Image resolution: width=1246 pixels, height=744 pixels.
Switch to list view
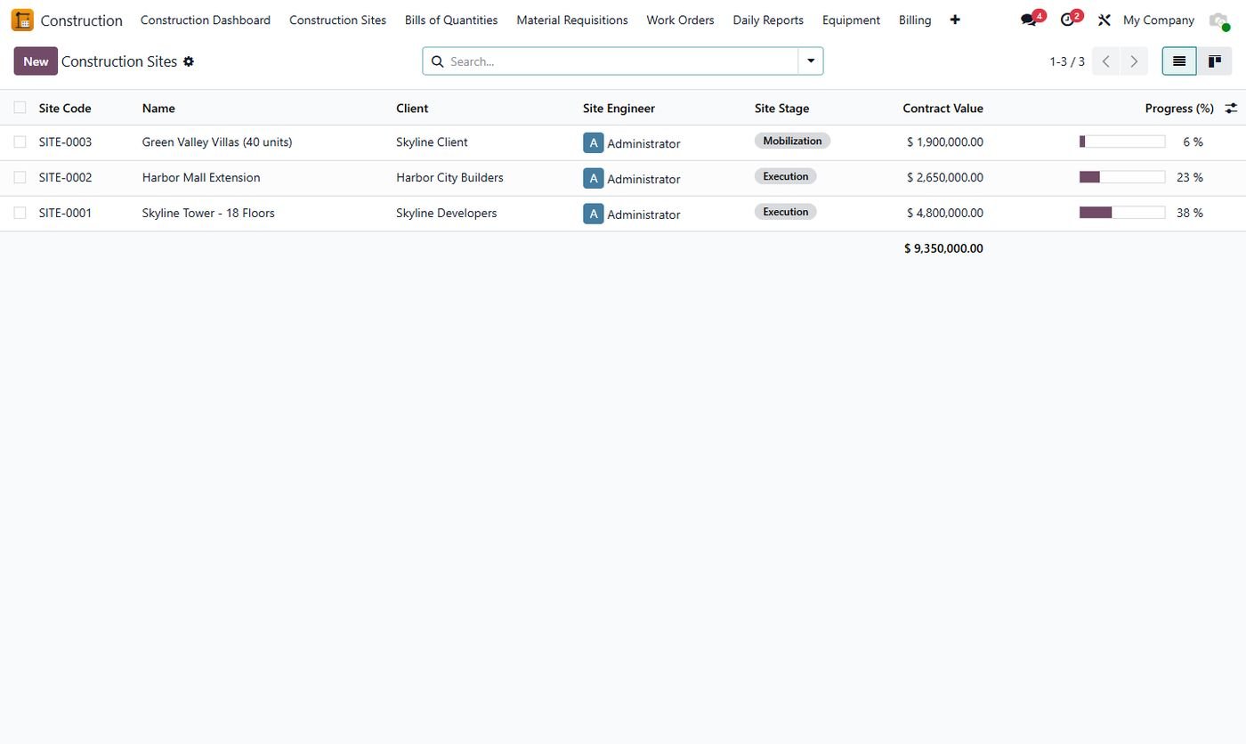coord(1179,61)
